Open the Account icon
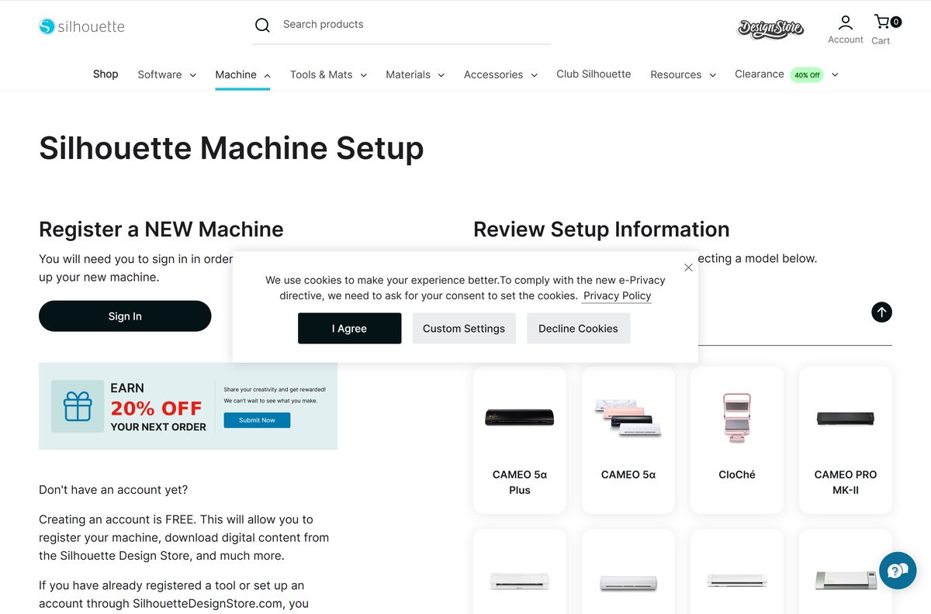The width and height of the screenshot is (931, 614). point(845,22)
